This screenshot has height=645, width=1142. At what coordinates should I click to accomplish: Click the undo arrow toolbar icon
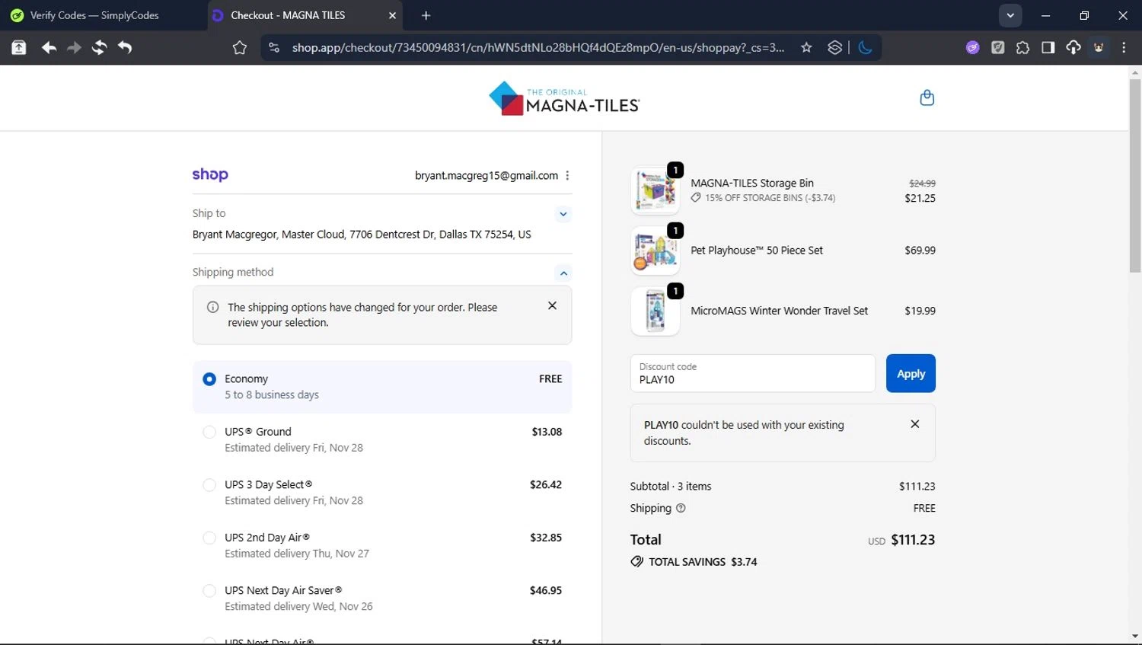(125, 47)
